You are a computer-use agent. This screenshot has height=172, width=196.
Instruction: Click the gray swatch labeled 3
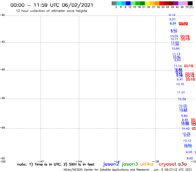click(x=114, y=3)
